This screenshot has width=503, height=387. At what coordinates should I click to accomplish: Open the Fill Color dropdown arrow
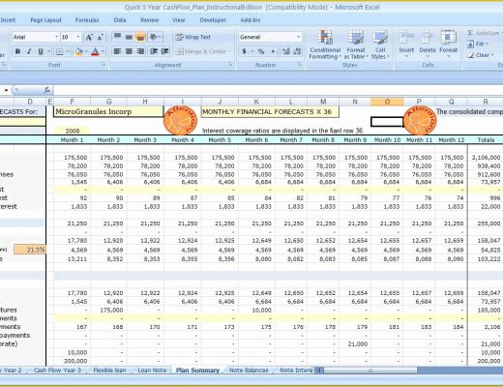[86, 51]
